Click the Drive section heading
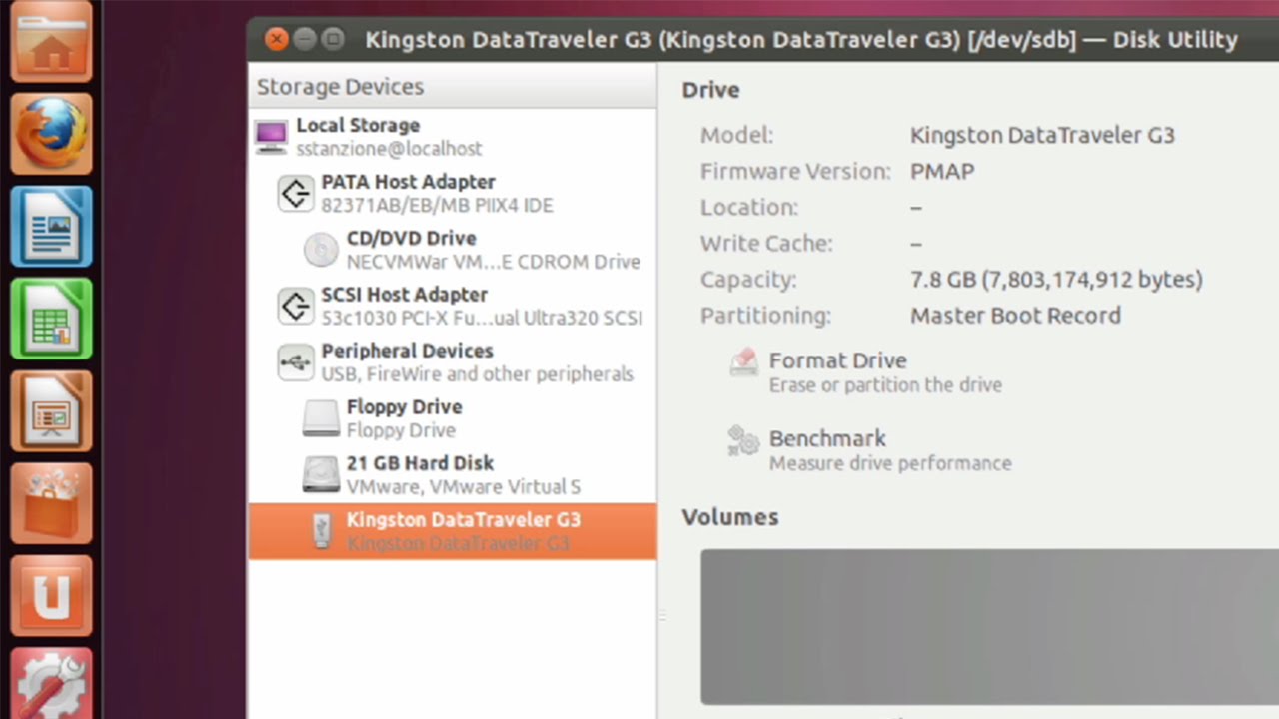This screenshot has height=719, width=1279. (710, 90)
